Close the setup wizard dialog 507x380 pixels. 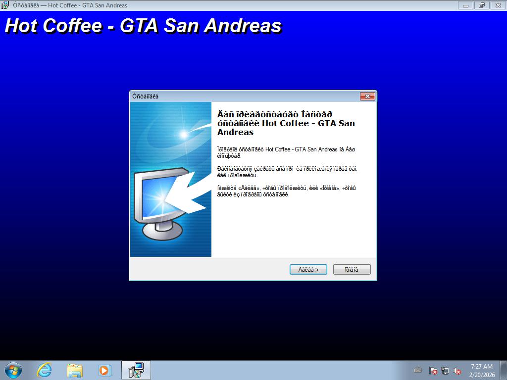pyautogui.click(x=367, y=96)
